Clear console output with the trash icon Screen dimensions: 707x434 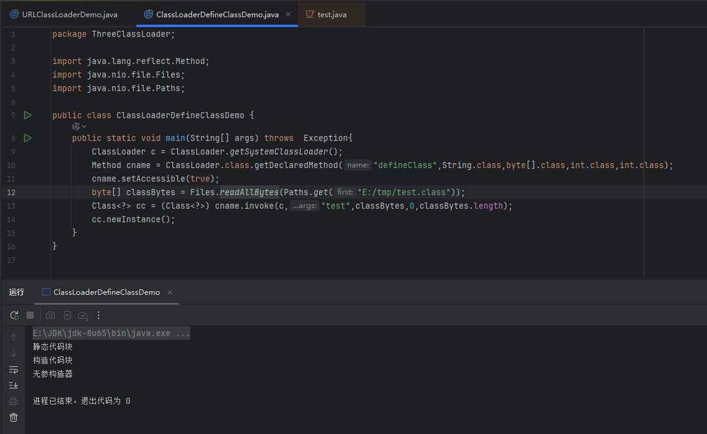(14, 417)
